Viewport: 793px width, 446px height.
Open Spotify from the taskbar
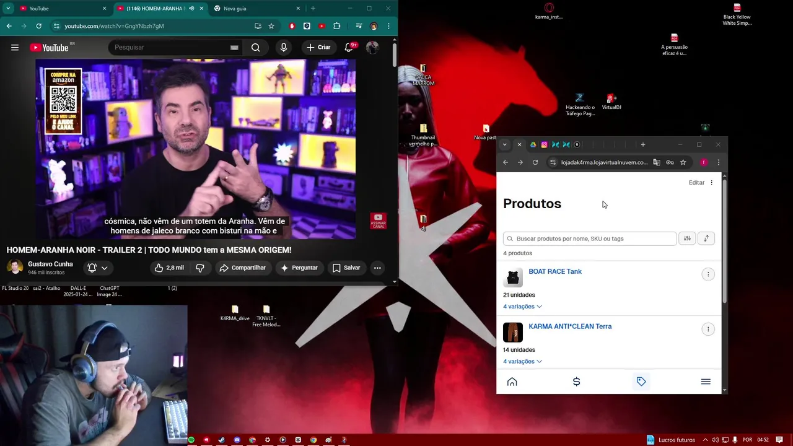(x=191, y=440)
